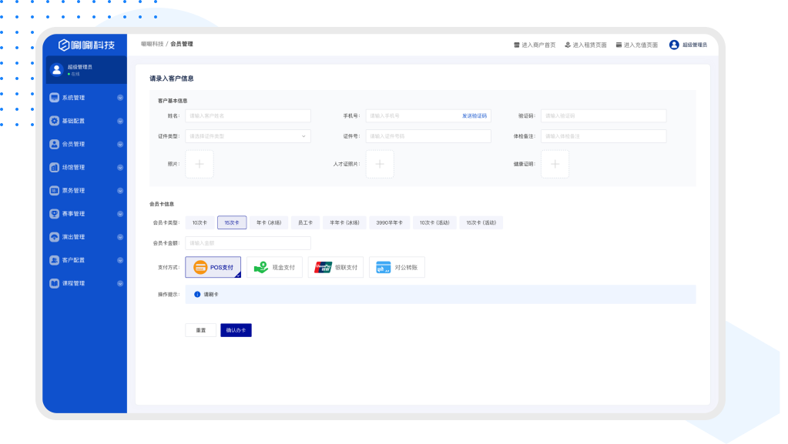Select POS支付 payment method
The image size is (788, 444).
point(213,267)
